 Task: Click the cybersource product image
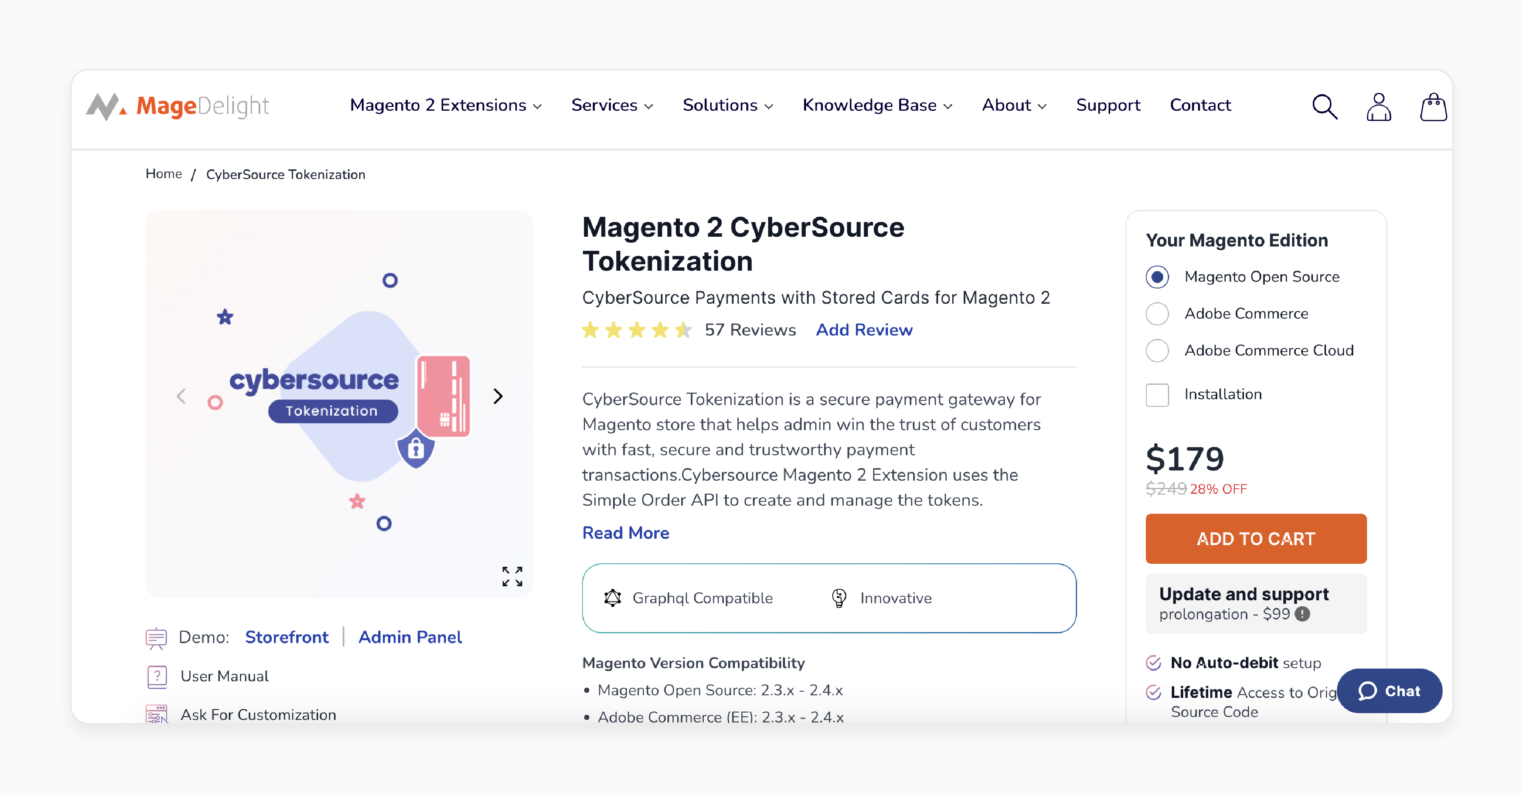coord(339,404)
